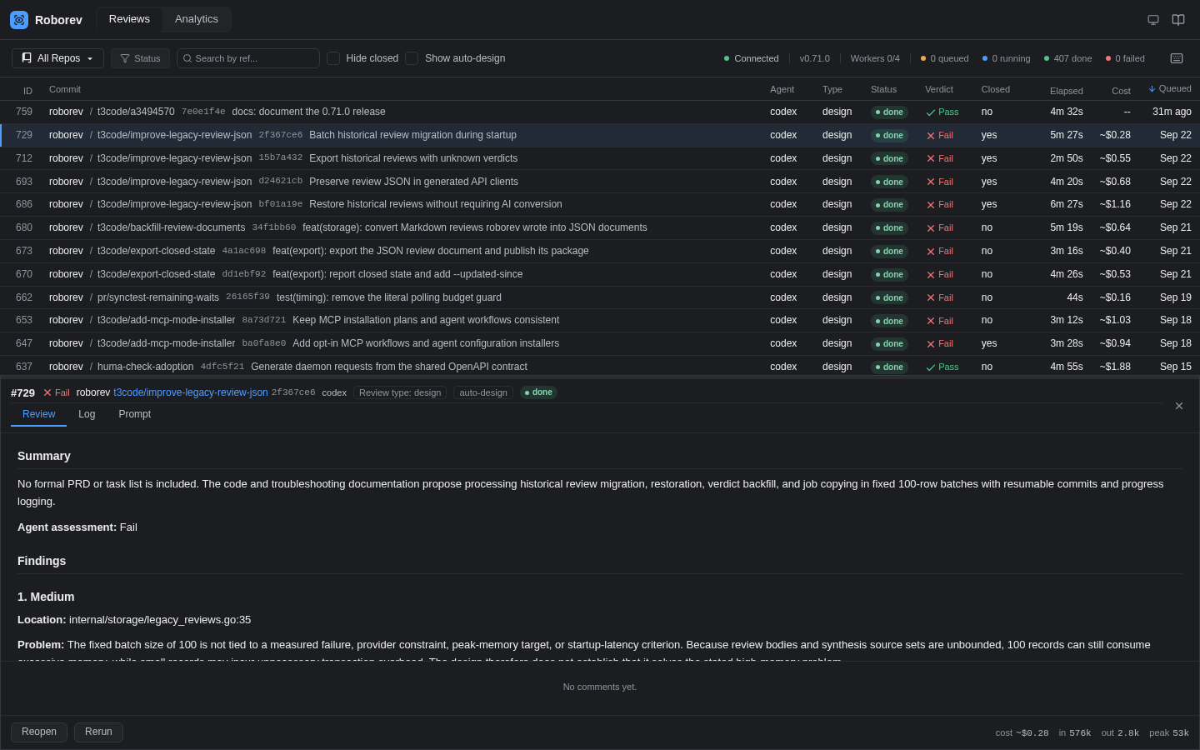Click the Pass verdict on row 759
The height and width of the screenshot is (750, 1200).
coord(942,112)
